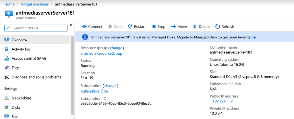The height and width of the screenshot is (119, 294).
Task: Click change next to Subscription
Action: [111, 86]
